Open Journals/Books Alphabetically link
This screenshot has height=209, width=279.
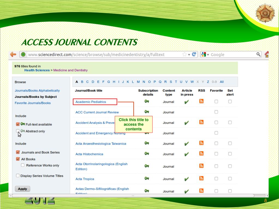[37, 90]
